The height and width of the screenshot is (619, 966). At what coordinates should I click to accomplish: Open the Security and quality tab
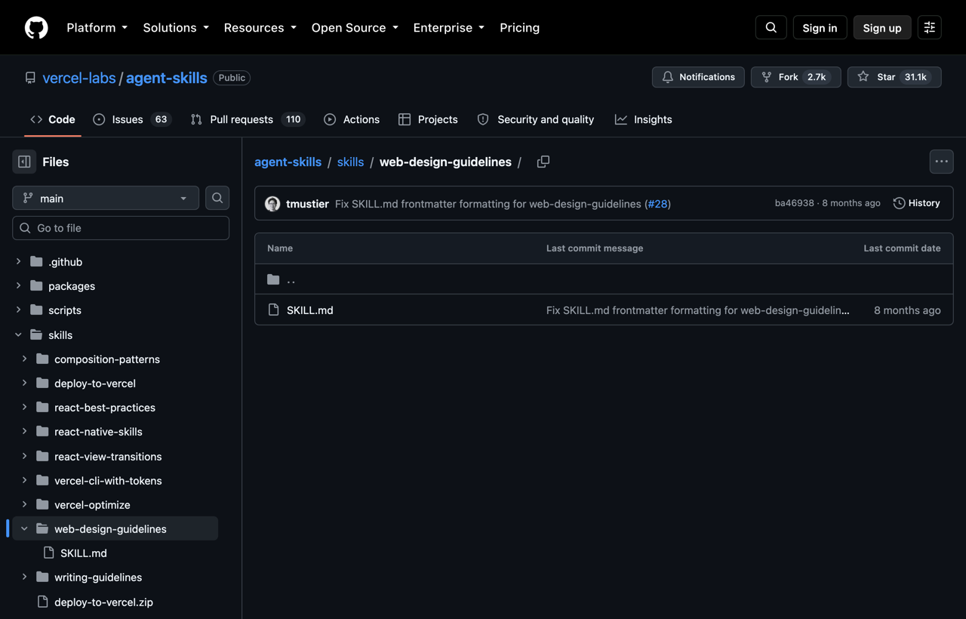[536, 119]
